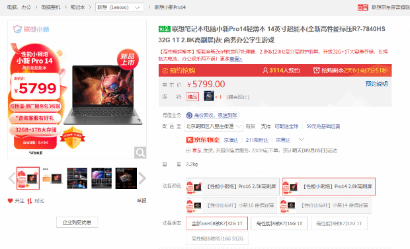Open the 预约说明 link
Image resolution: width=410 pixels, height=249 pixels.
[376, 84]
